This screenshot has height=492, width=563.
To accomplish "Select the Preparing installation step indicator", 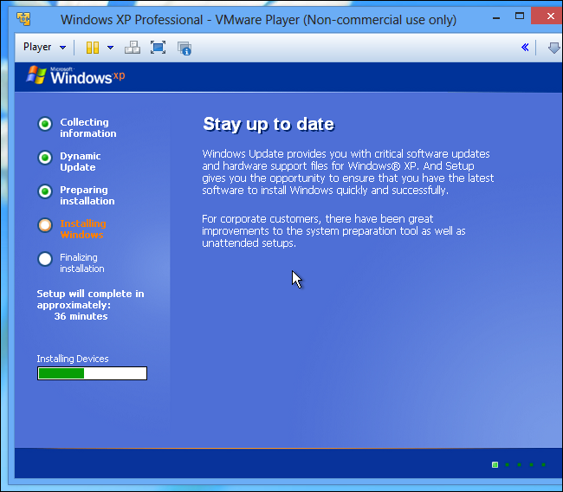I will pyautogui.click(x=45, y=191).
